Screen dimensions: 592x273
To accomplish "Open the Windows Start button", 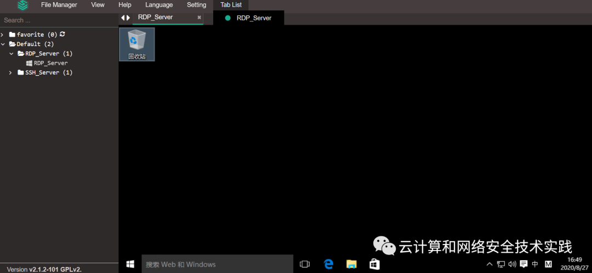I will (130, 264).
